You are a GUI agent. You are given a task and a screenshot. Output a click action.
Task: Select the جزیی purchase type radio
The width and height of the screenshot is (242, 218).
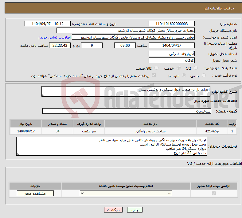point(204,75)
